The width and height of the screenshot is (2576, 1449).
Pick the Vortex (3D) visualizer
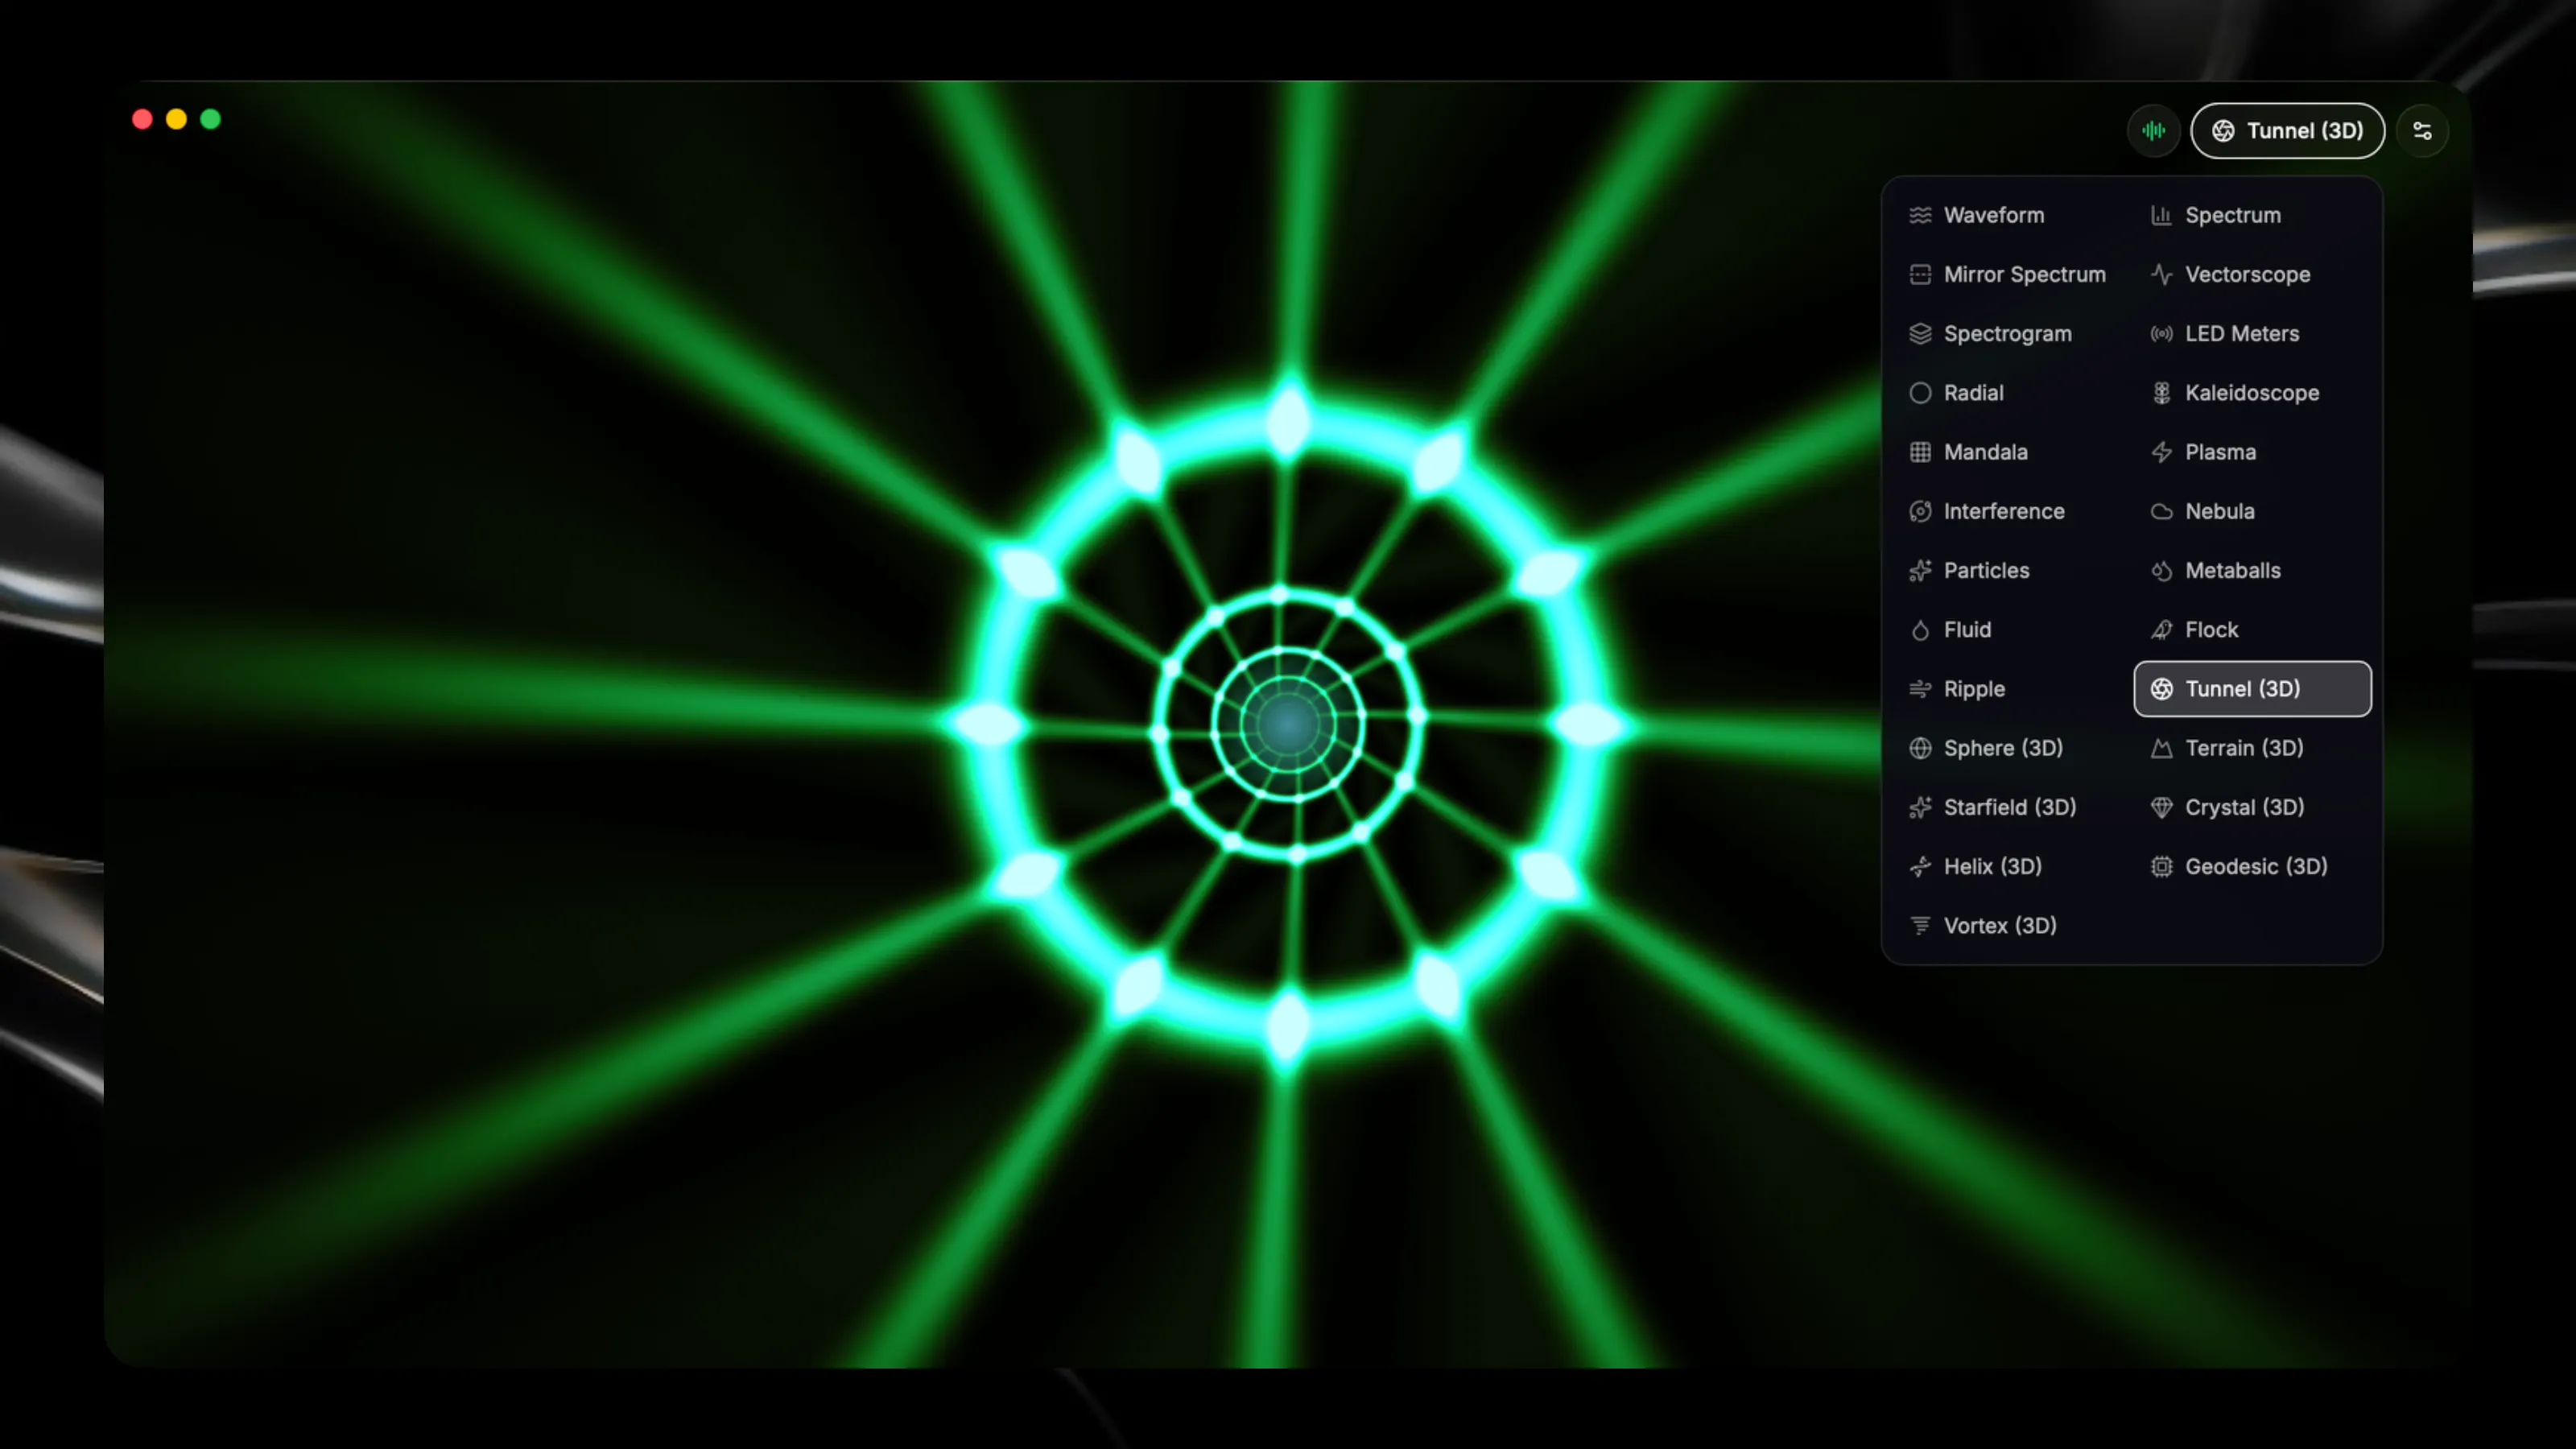click(x=2012, y=926)
